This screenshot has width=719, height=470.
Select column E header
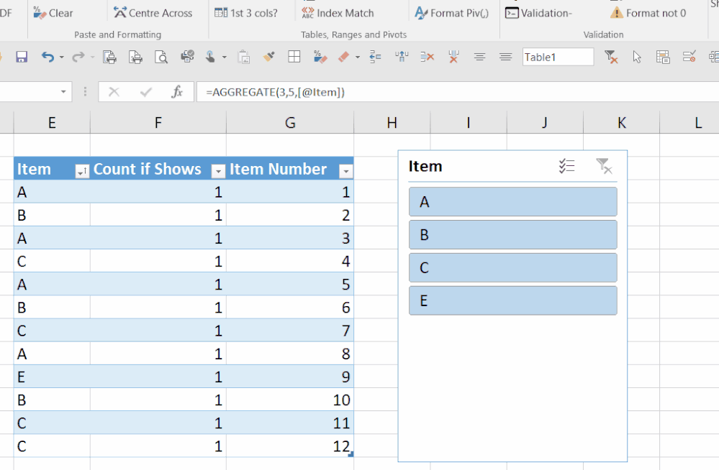click(52, 122)
